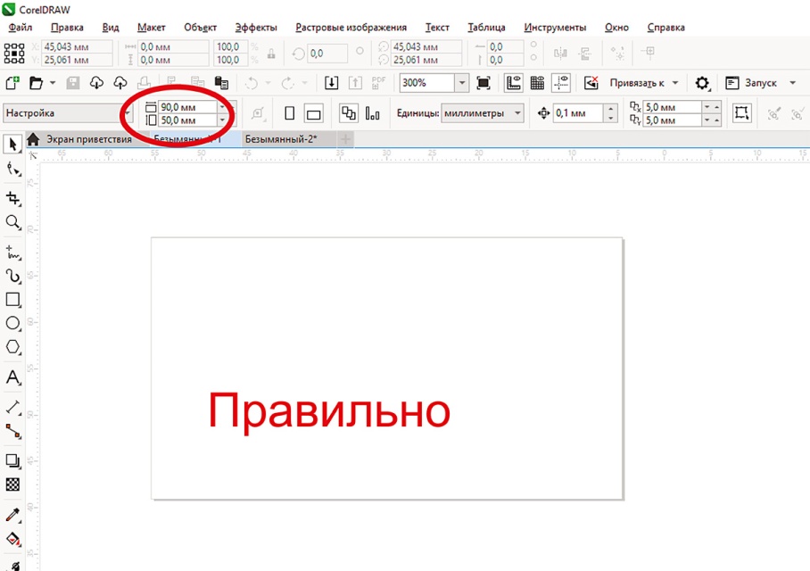Select the Eyedropper tool

12,514
